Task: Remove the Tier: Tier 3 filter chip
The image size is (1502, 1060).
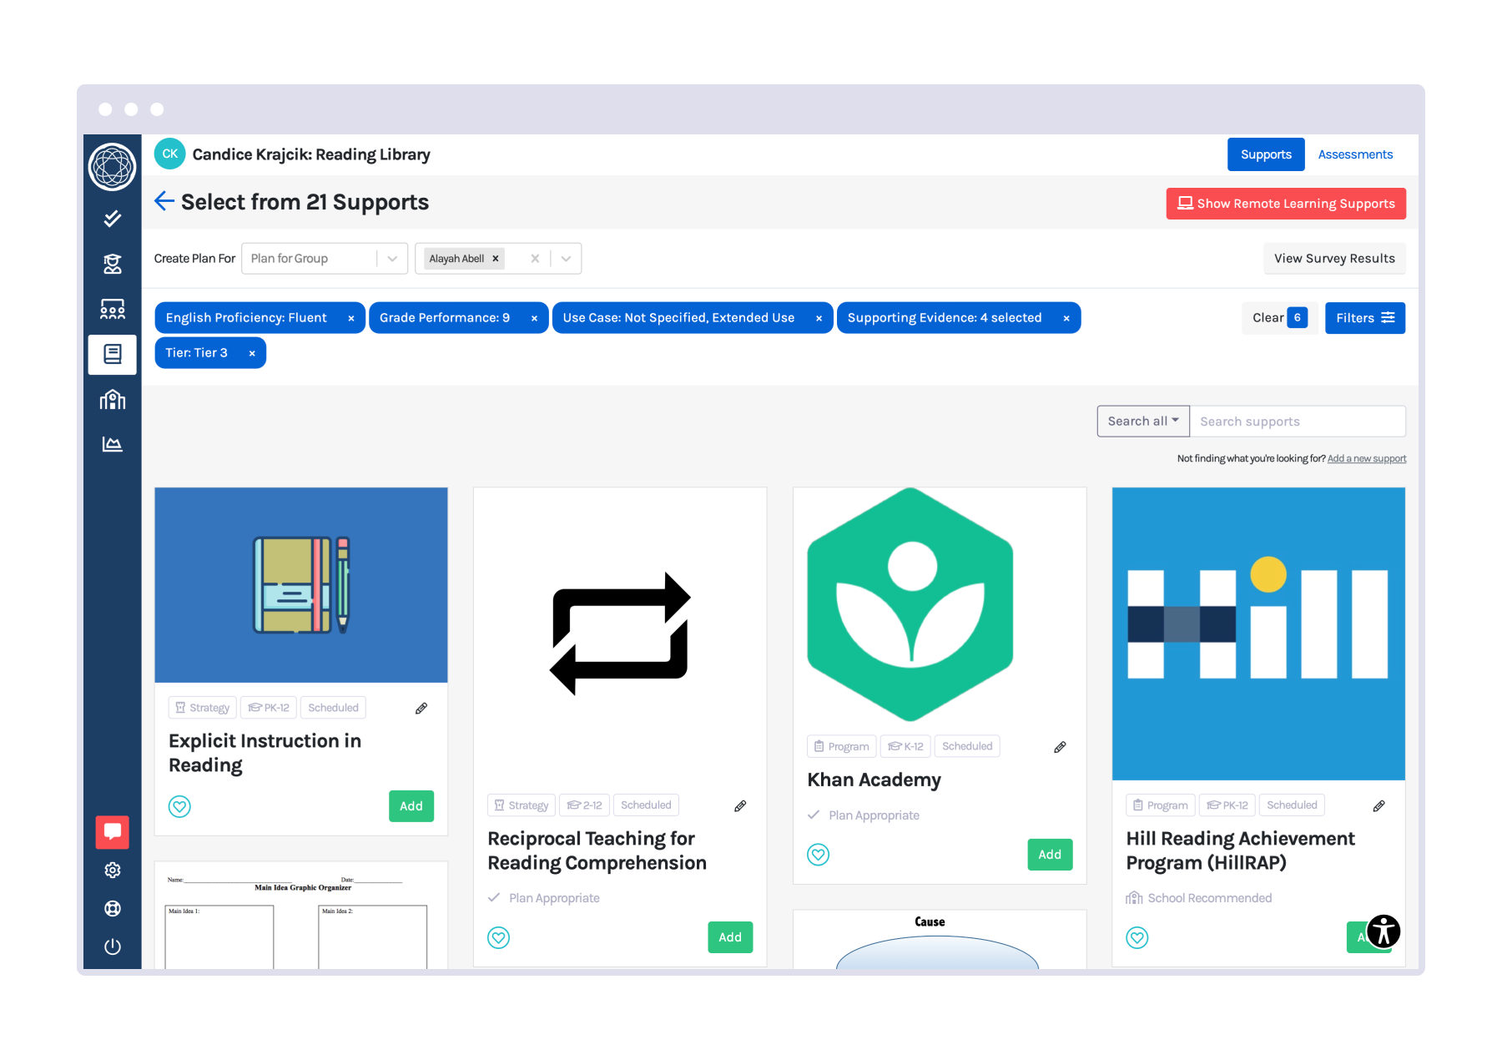Action: [252, 353]
